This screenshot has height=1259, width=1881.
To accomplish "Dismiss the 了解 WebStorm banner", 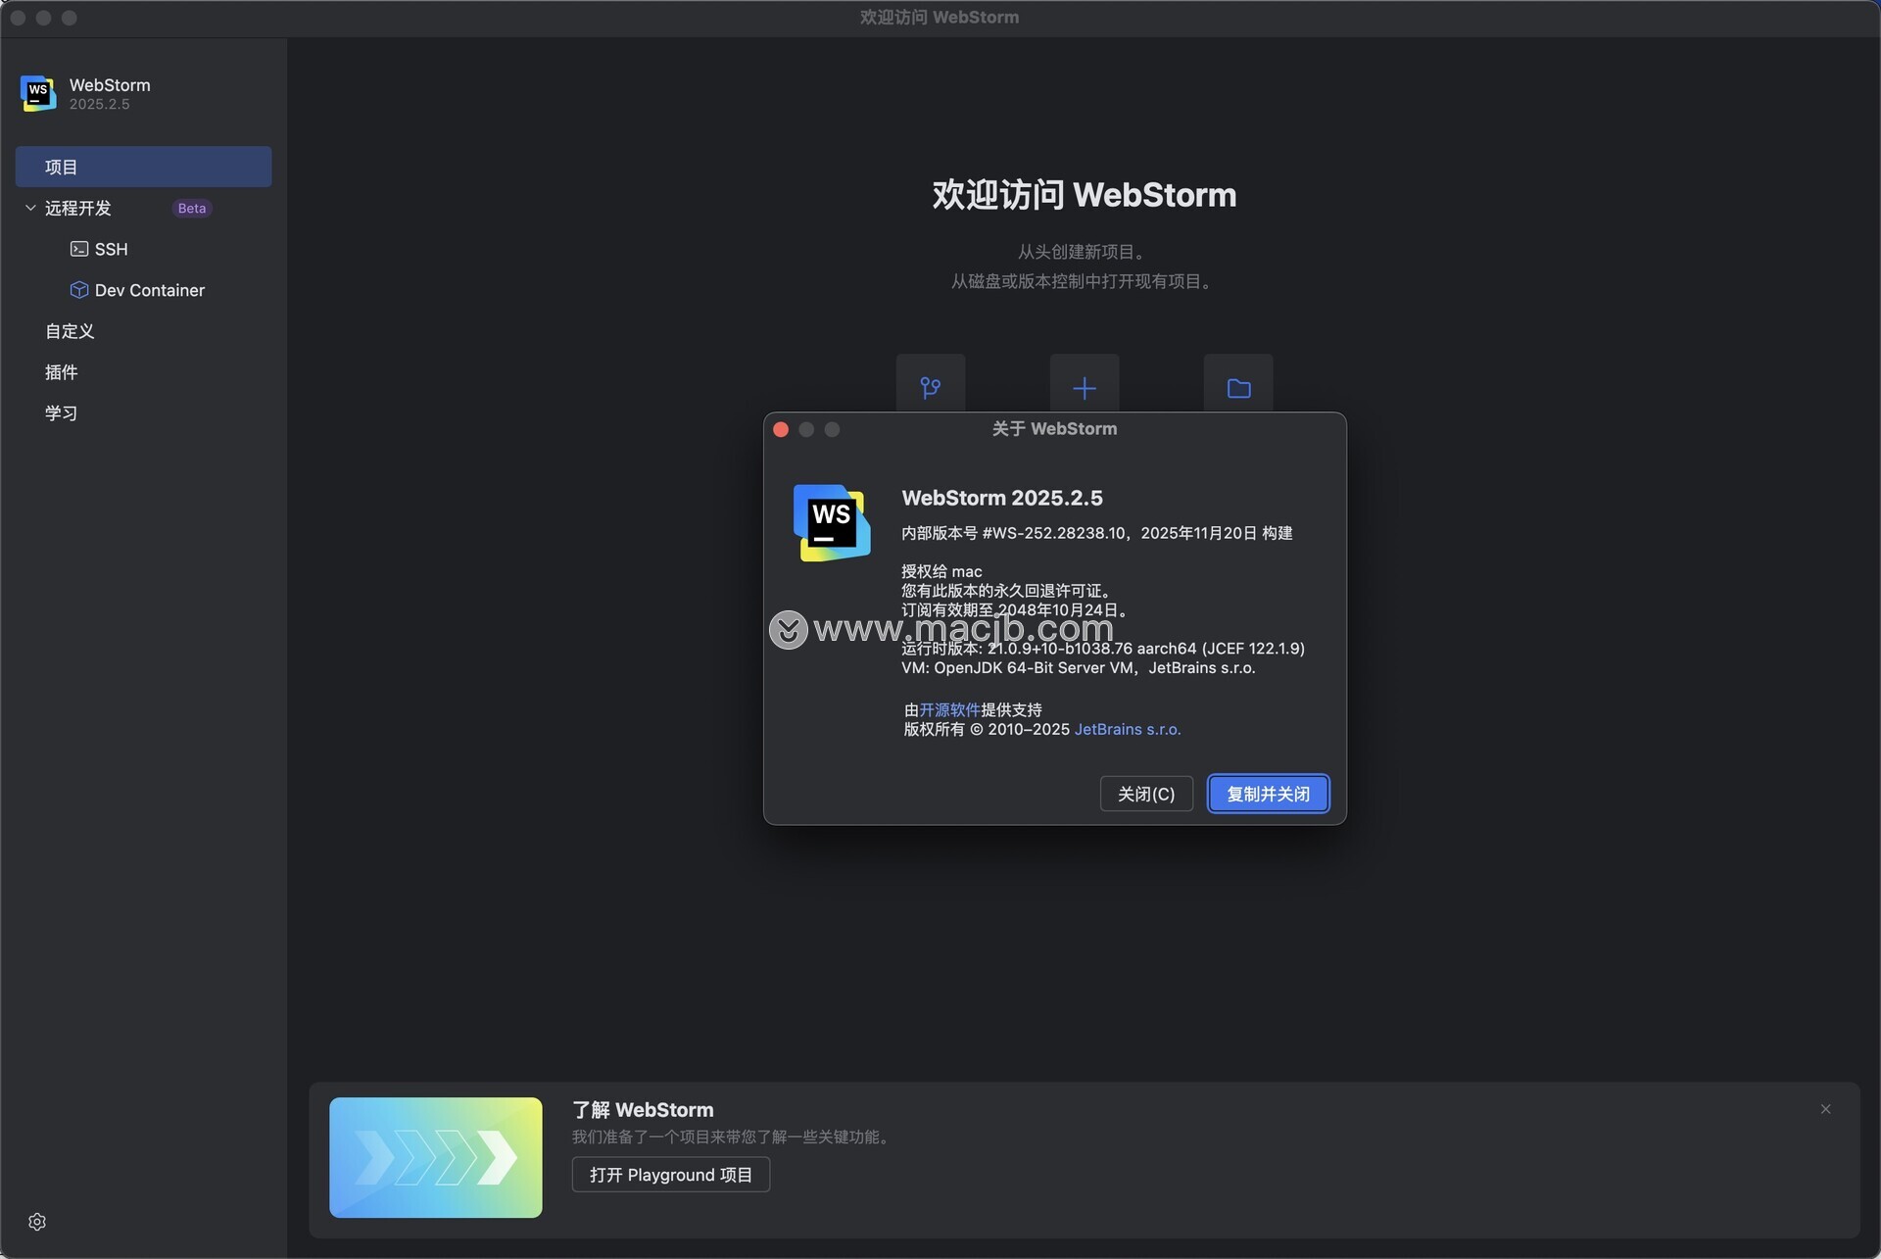I will tap(1825, 1109).
